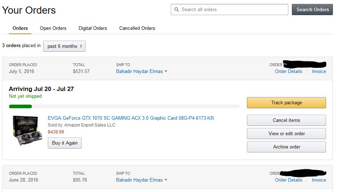The height and width of the screenshot is (192, 339).
Task: Select the Orders tab
Action: click(x=20, y=28)
